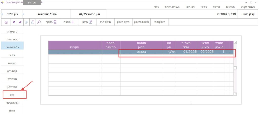Click the trash icon for מחיקה
This screenshot has width=259, height=114.
coord(55,22)
